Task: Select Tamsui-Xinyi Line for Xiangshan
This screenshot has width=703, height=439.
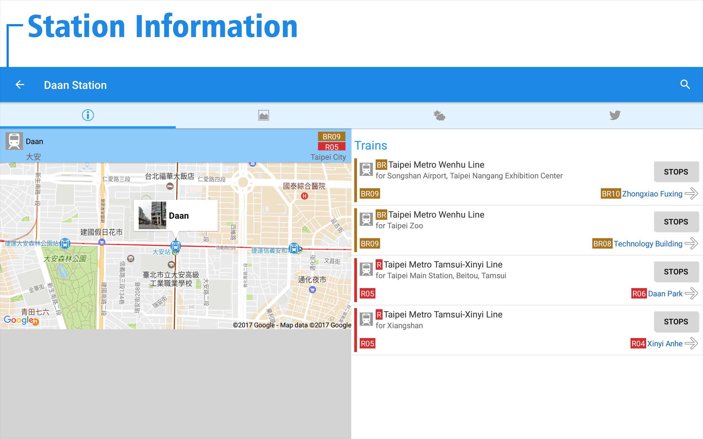Action: (x=443, y=314)
